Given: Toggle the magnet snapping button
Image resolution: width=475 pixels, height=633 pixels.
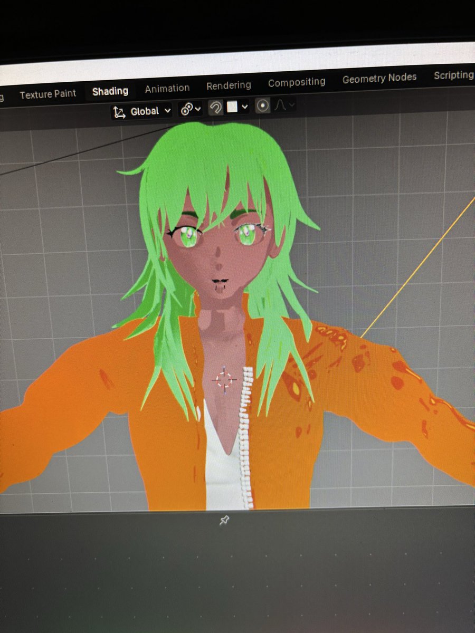Looking at the screenshot, I should pos(215,108).
